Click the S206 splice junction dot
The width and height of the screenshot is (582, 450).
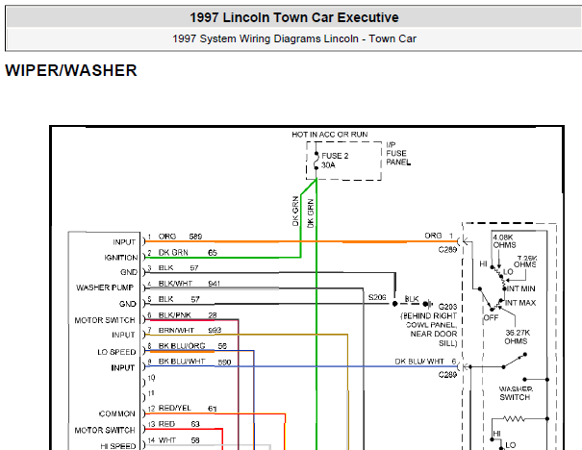click(x=395, y=304)
